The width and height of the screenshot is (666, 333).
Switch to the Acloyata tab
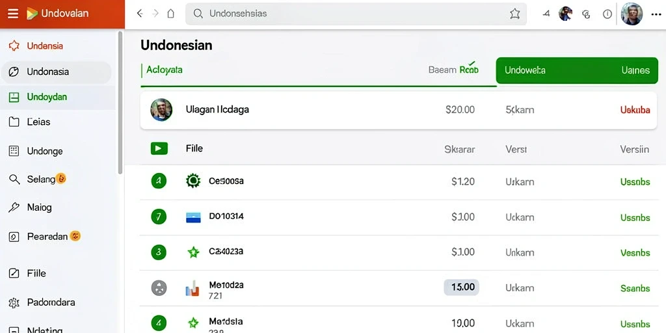click(x=165, y=70)
